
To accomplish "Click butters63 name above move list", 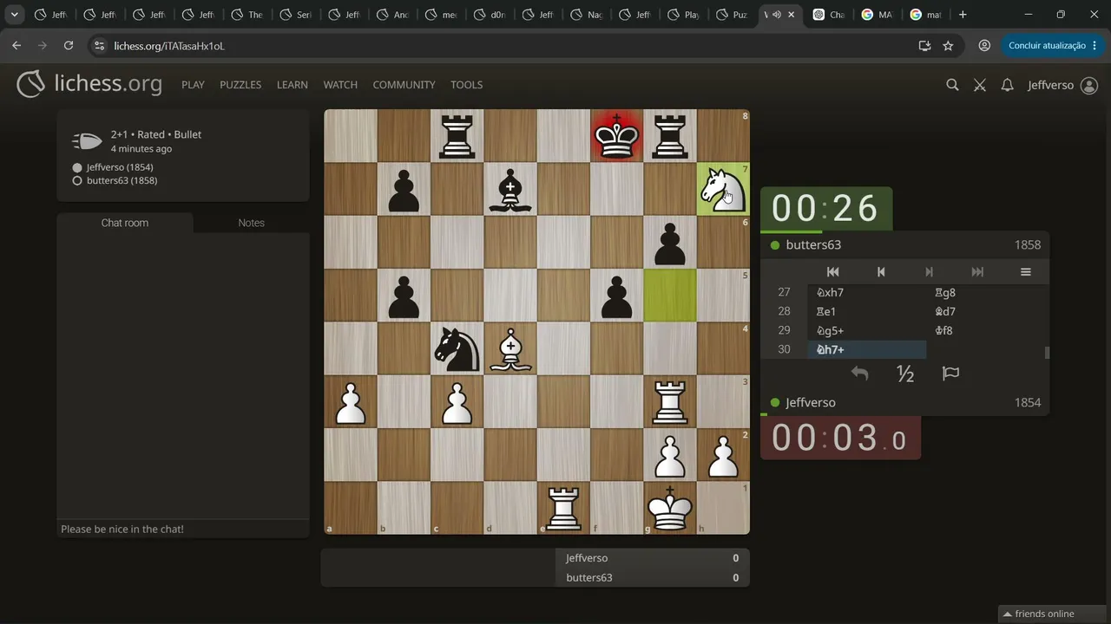I will click(x=813, y=245).
